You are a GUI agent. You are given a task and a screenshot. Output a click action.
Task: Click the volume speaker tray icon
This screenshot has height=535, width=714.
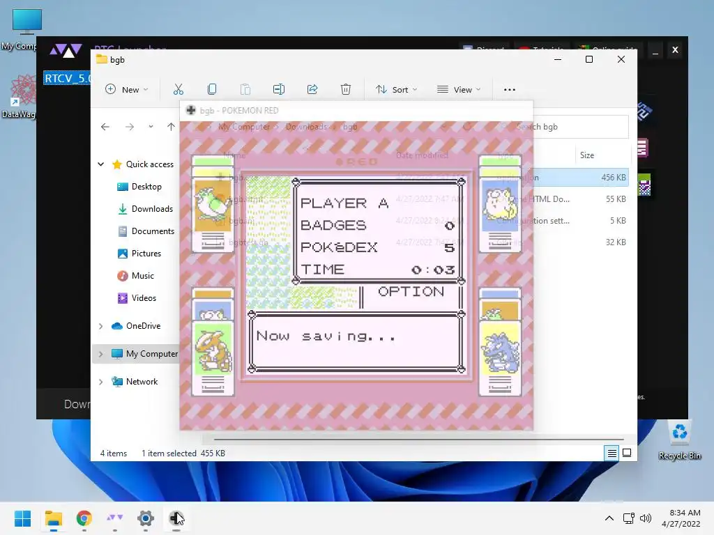(646, 518)
